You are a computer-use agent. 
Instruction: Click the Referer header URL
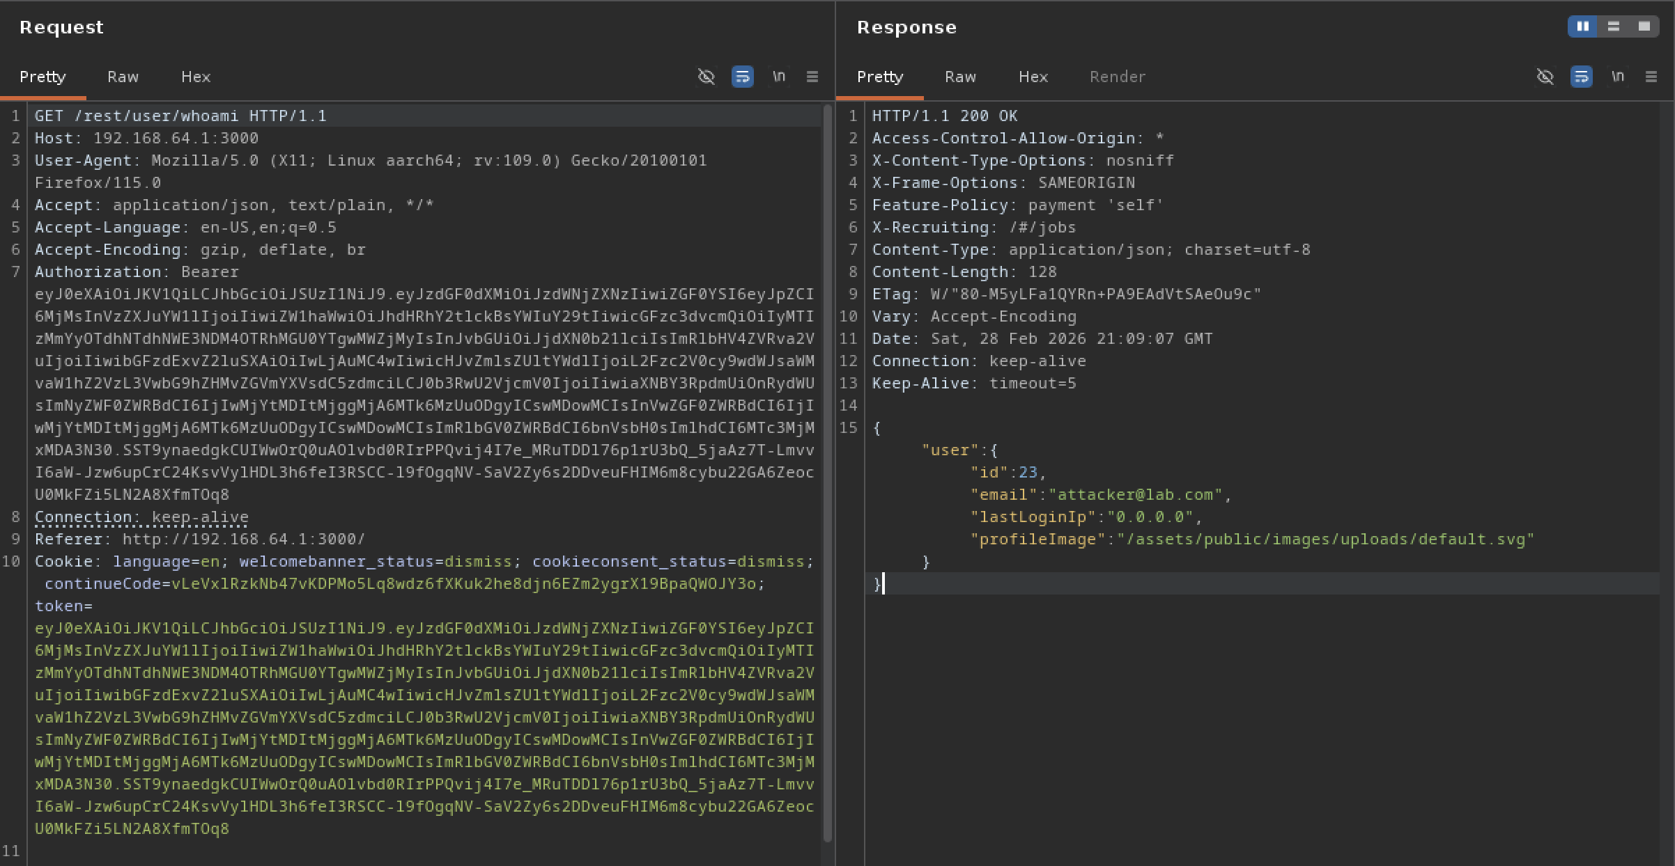[244, 539]
